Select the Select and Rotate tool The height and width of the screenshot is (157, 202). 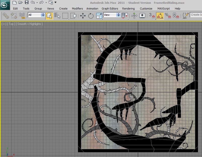[x=91, y=16]
